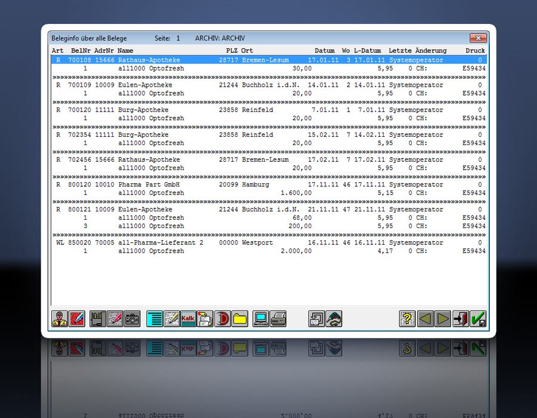
Task: Click the Letzte Änderung column header
Action: click(x=418, y=51)
